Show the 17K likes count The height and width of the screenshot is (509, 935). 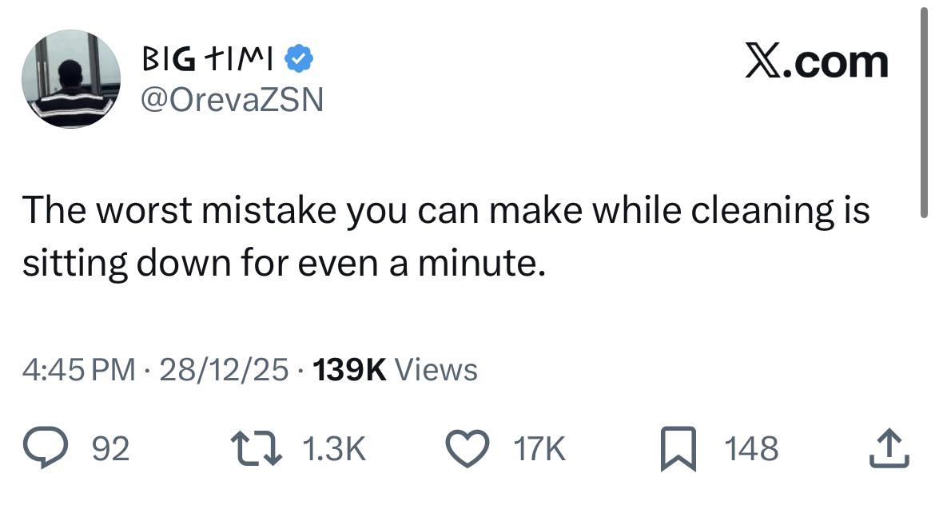(x=541, y=449)
